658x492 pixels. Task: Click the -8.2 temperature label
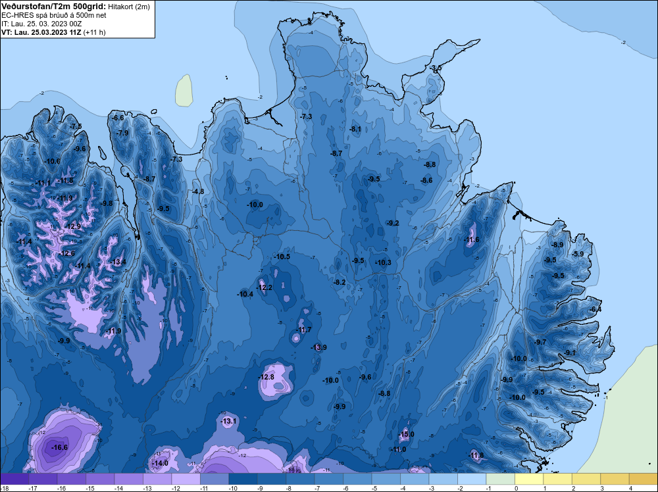click(x=339, y=282)
